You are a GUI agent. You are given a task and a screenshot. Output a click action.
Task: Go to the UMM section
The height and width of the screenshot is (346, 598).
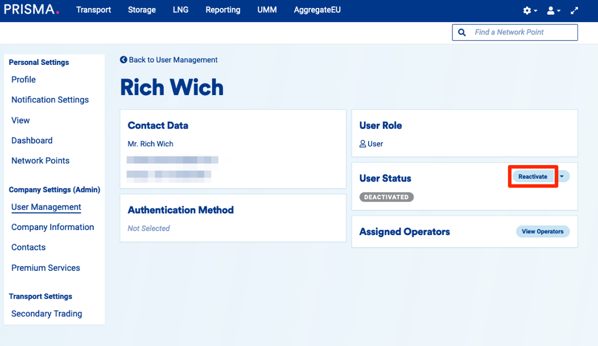point(267,10)
